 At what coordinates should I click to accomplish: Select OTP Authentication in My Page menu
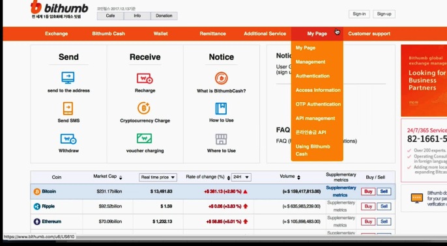point(318,104)
